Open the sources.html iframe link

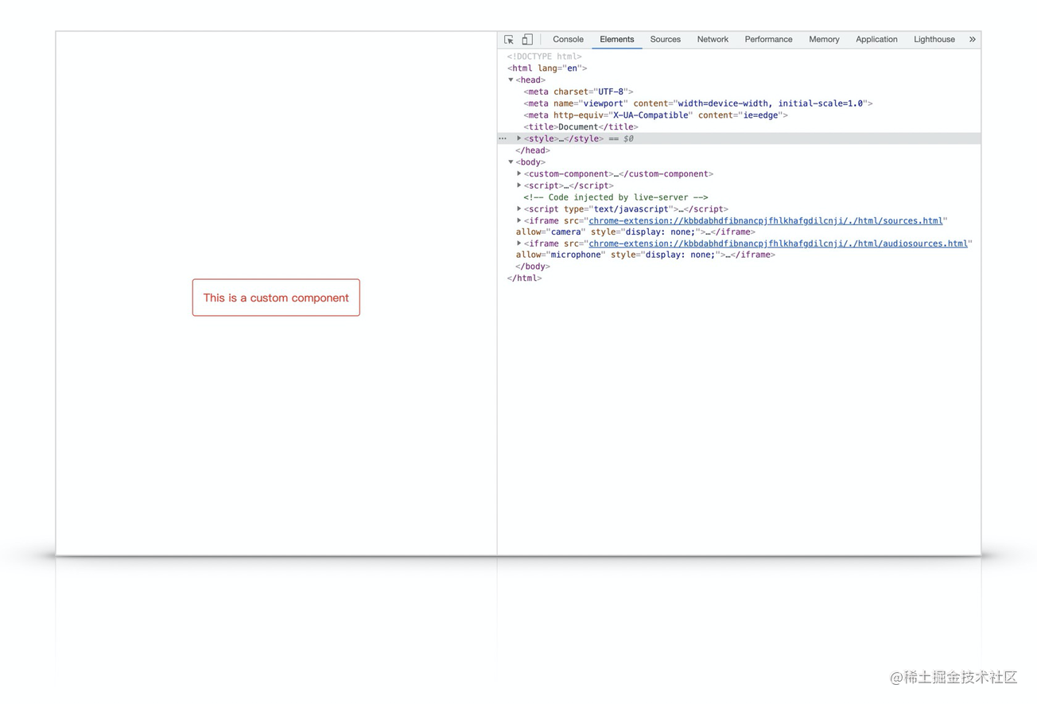click(765, 220)
